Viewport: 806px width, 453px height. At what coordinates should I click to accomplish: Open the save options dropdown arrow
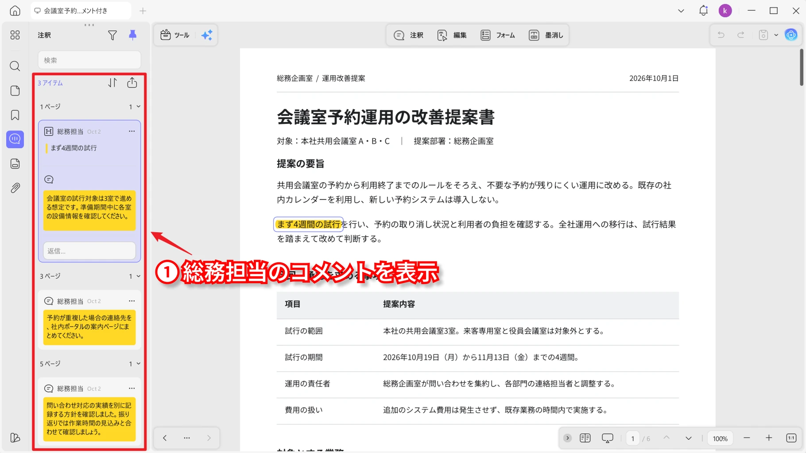coord(776,35)
